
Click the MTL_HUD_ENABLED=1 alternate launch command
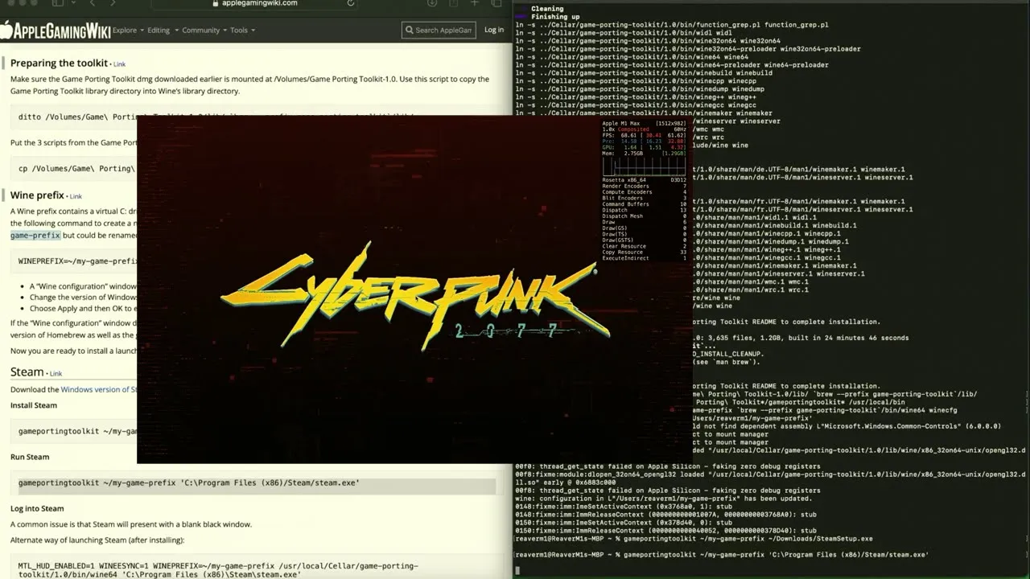coord(218,570)
